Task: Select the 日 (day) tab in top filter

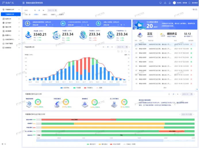Action: [x=35, y=10]
